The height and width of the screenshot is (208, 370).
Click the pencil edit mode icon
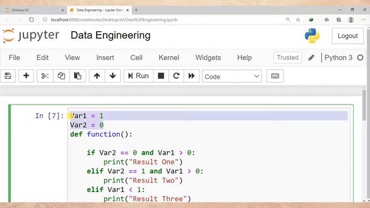coord(311,58)
